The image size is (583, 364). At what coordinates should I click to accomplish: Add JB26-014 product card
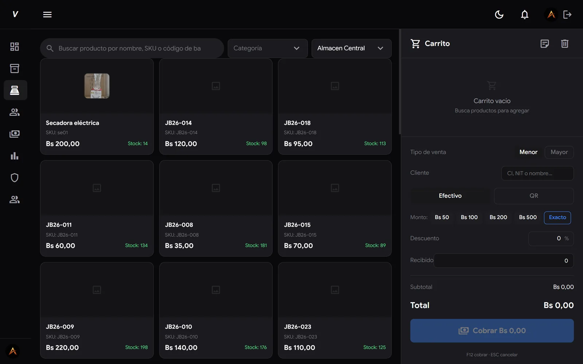216,107
